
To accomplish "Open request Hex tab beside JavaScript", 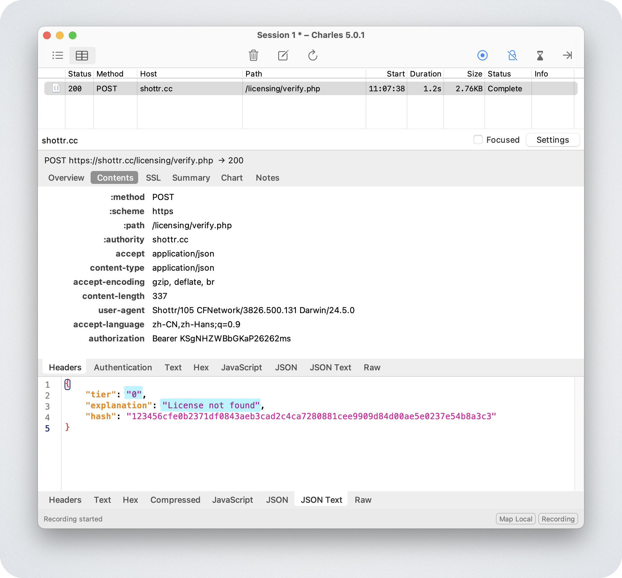I will click(x=201, y=367).
